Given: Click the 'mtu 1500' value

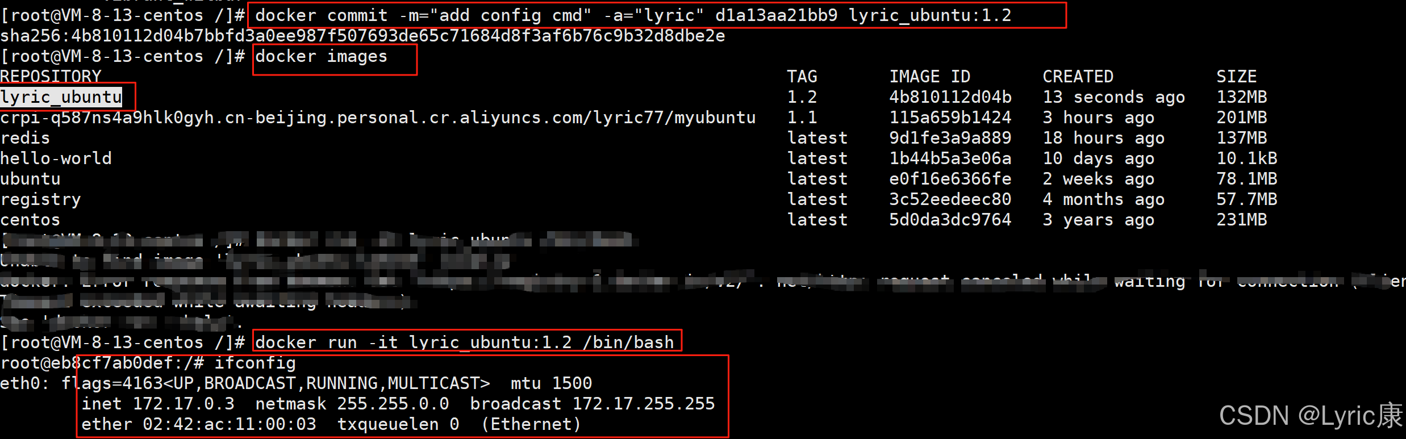Looking at the screenshot, I should pos(551,383).
